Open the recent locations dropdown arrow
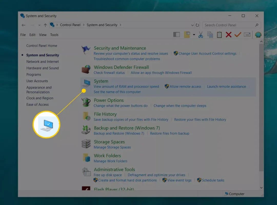The height and width of the screenshot is (205, 277). 39,25
